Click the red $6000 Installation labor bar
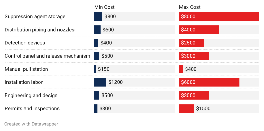264x131 pixels. 209,82
